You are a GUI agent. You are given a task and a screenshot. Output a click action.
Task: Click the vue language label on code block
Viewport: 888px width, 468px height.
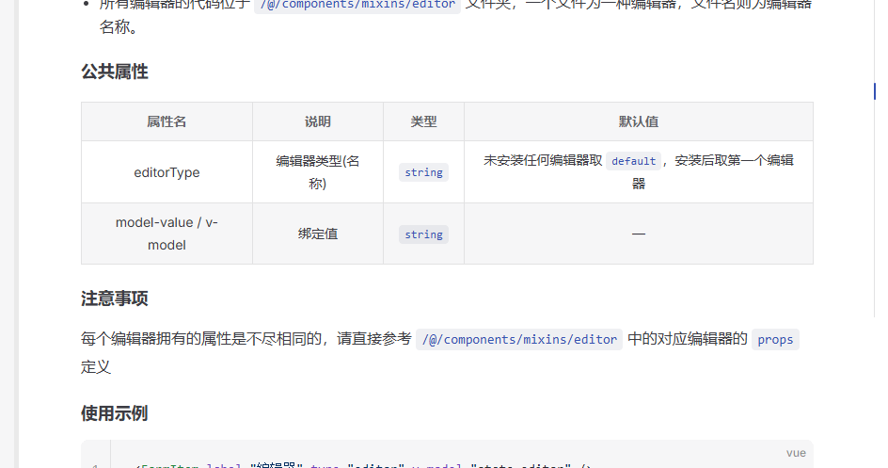pyautogui.click(x=796, y=453)
